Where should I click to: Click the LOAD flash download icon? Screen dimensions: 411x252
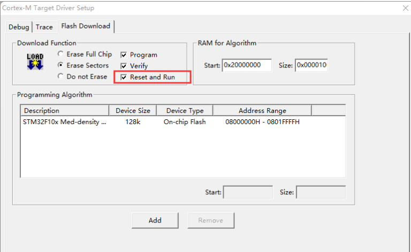(x=35, y=62)
